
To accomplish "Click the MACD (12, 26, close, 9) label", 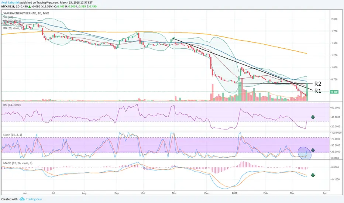I will (18, 163).
